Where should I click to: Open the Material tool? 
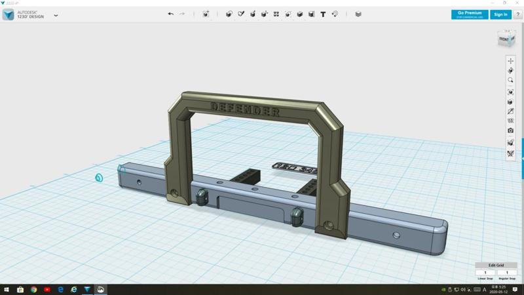coord(358,14)
